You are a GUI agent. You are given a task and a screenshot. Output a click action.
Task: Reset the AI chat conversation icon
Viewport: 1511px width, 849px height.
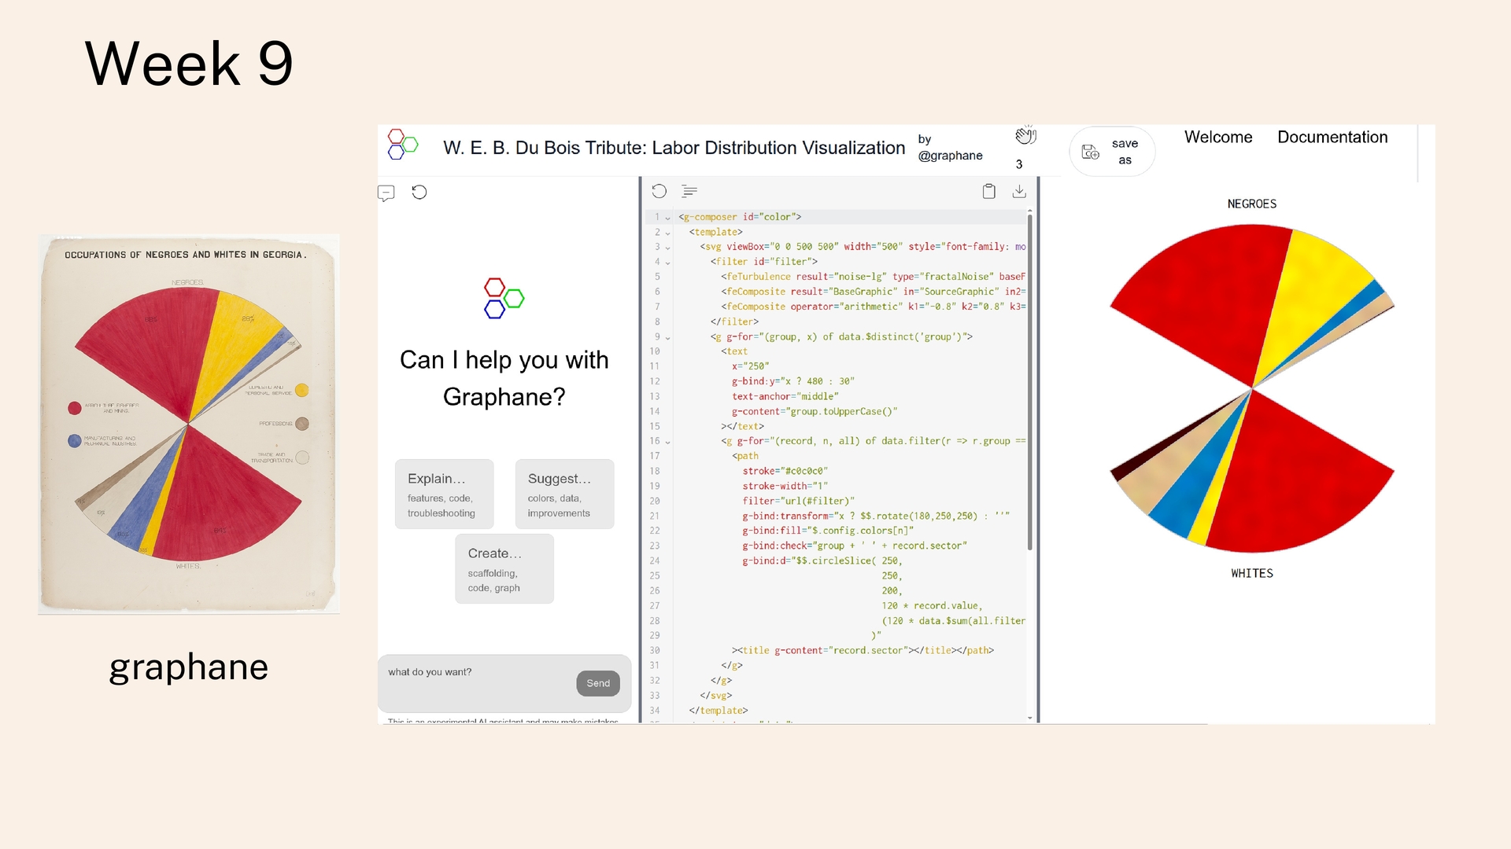coord(419,192)
